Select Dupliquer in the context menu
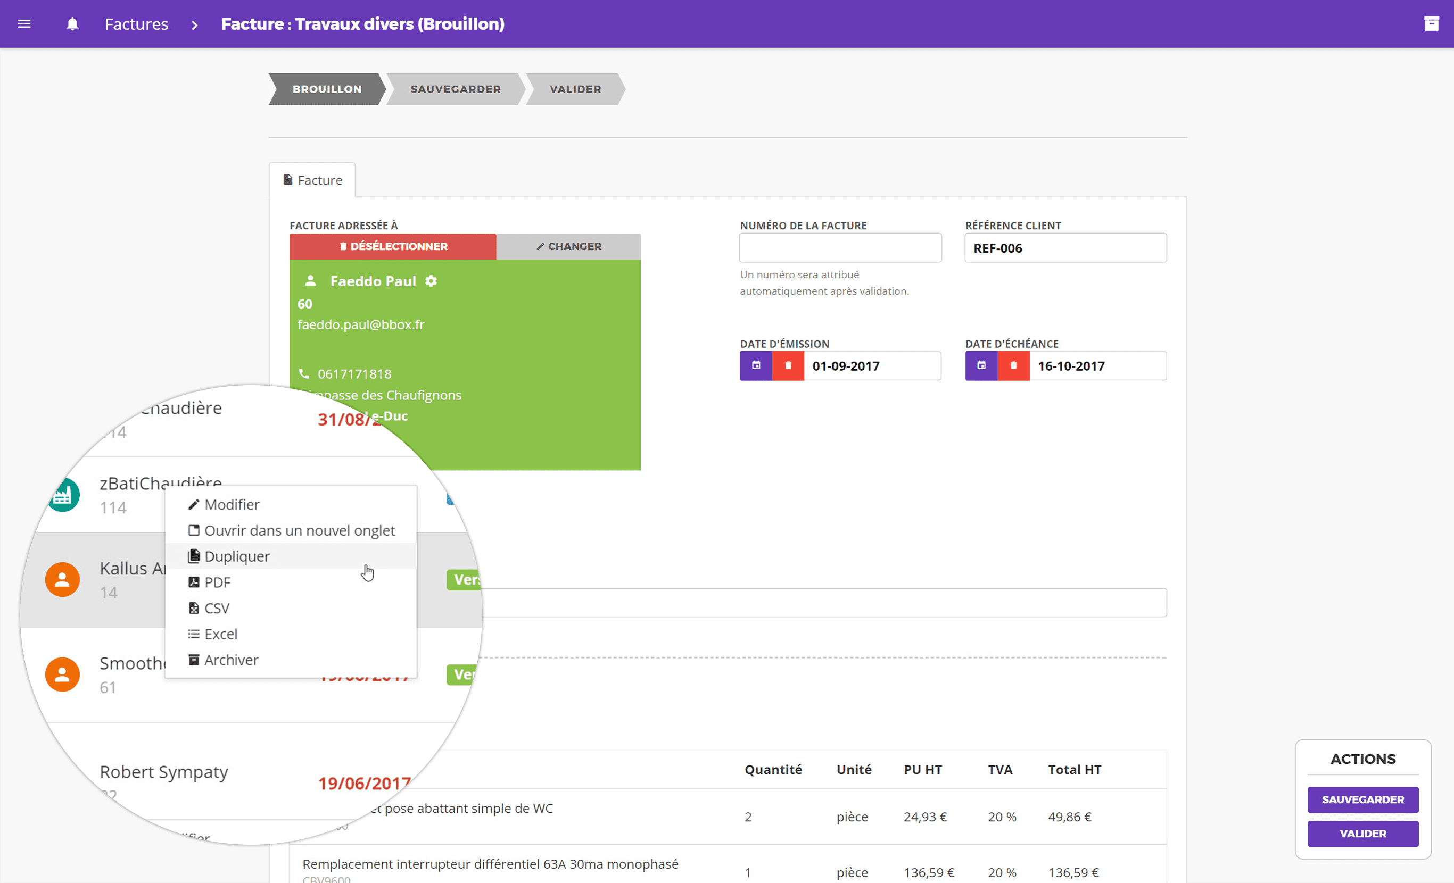Viewport: 1454px width, 883px height. click(291, 556)
